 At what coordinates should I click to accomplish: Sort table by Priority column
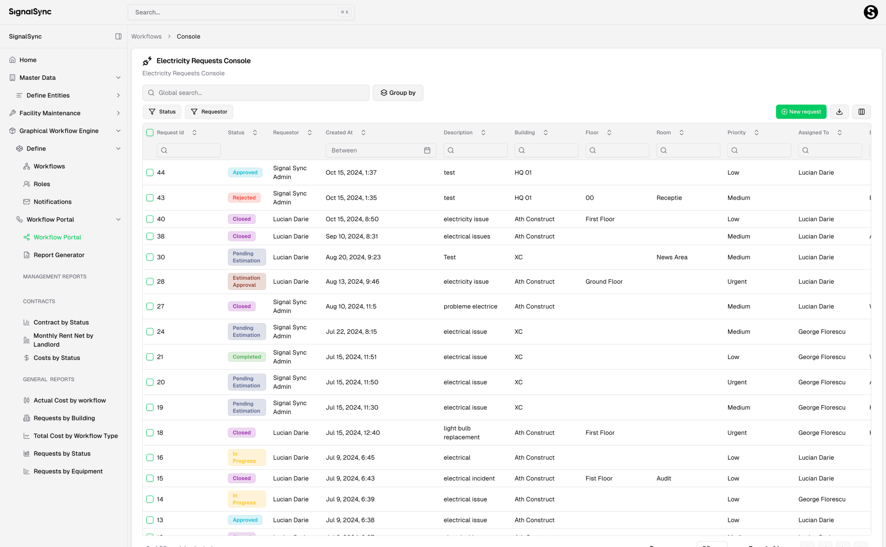click(756, 133)
